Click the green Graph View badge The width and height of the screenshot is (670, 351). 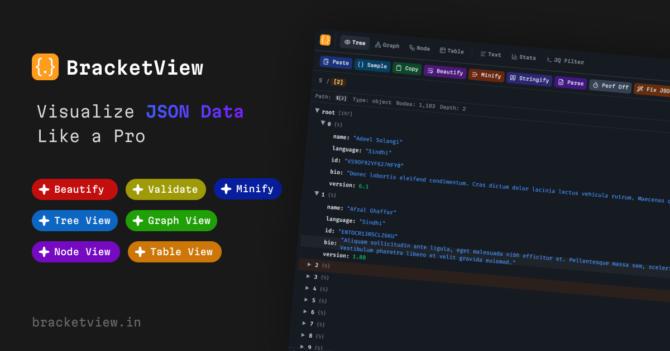(x=171, y=221)
